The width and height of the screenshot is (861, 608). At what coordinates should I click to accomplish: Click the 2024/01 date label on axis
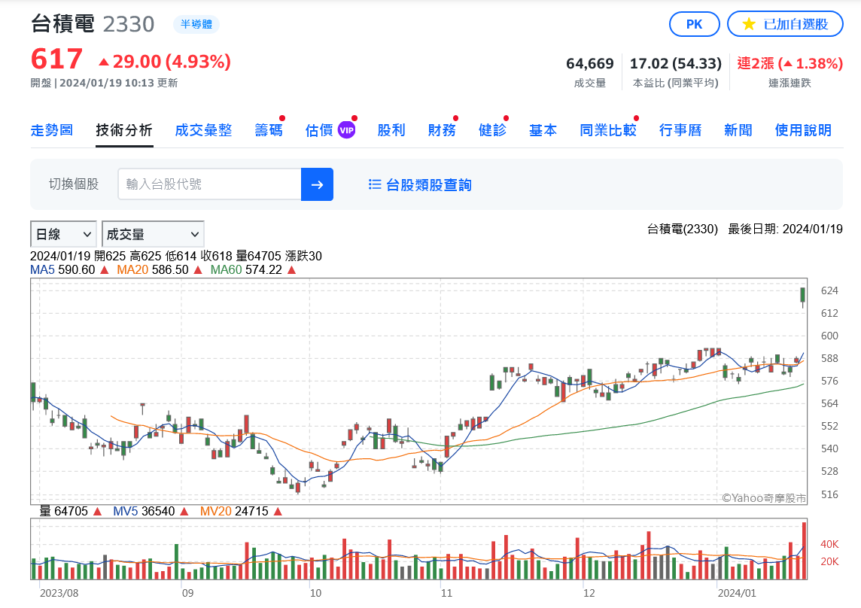(x=737, y=593)
